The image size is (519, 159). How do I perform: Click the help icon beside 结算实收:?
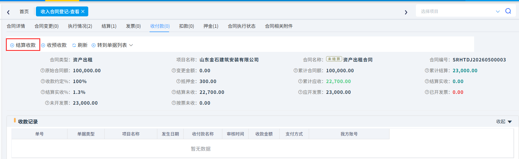click(x=427, y=82)
